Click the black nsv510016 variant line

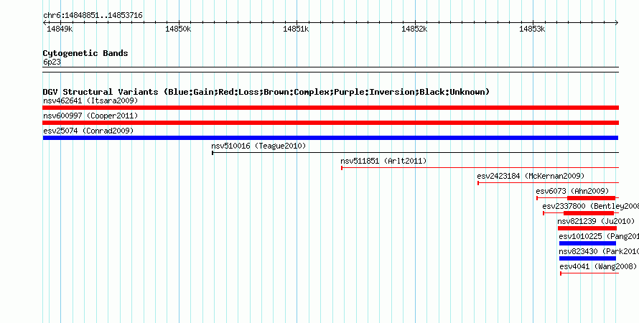(x=415, y=153)
